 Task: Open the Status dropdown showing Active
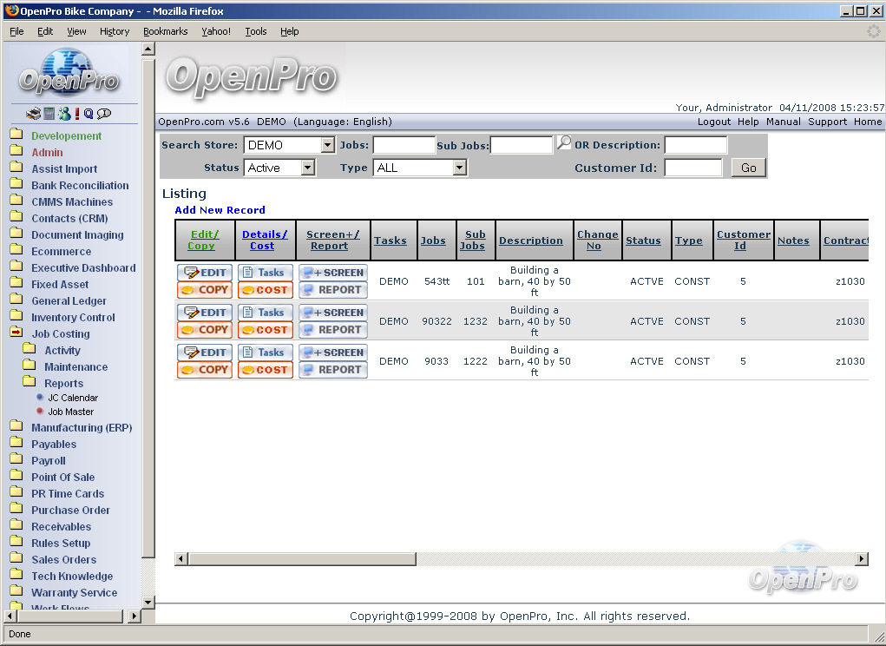pyautogui.click(x=307, y=168)
